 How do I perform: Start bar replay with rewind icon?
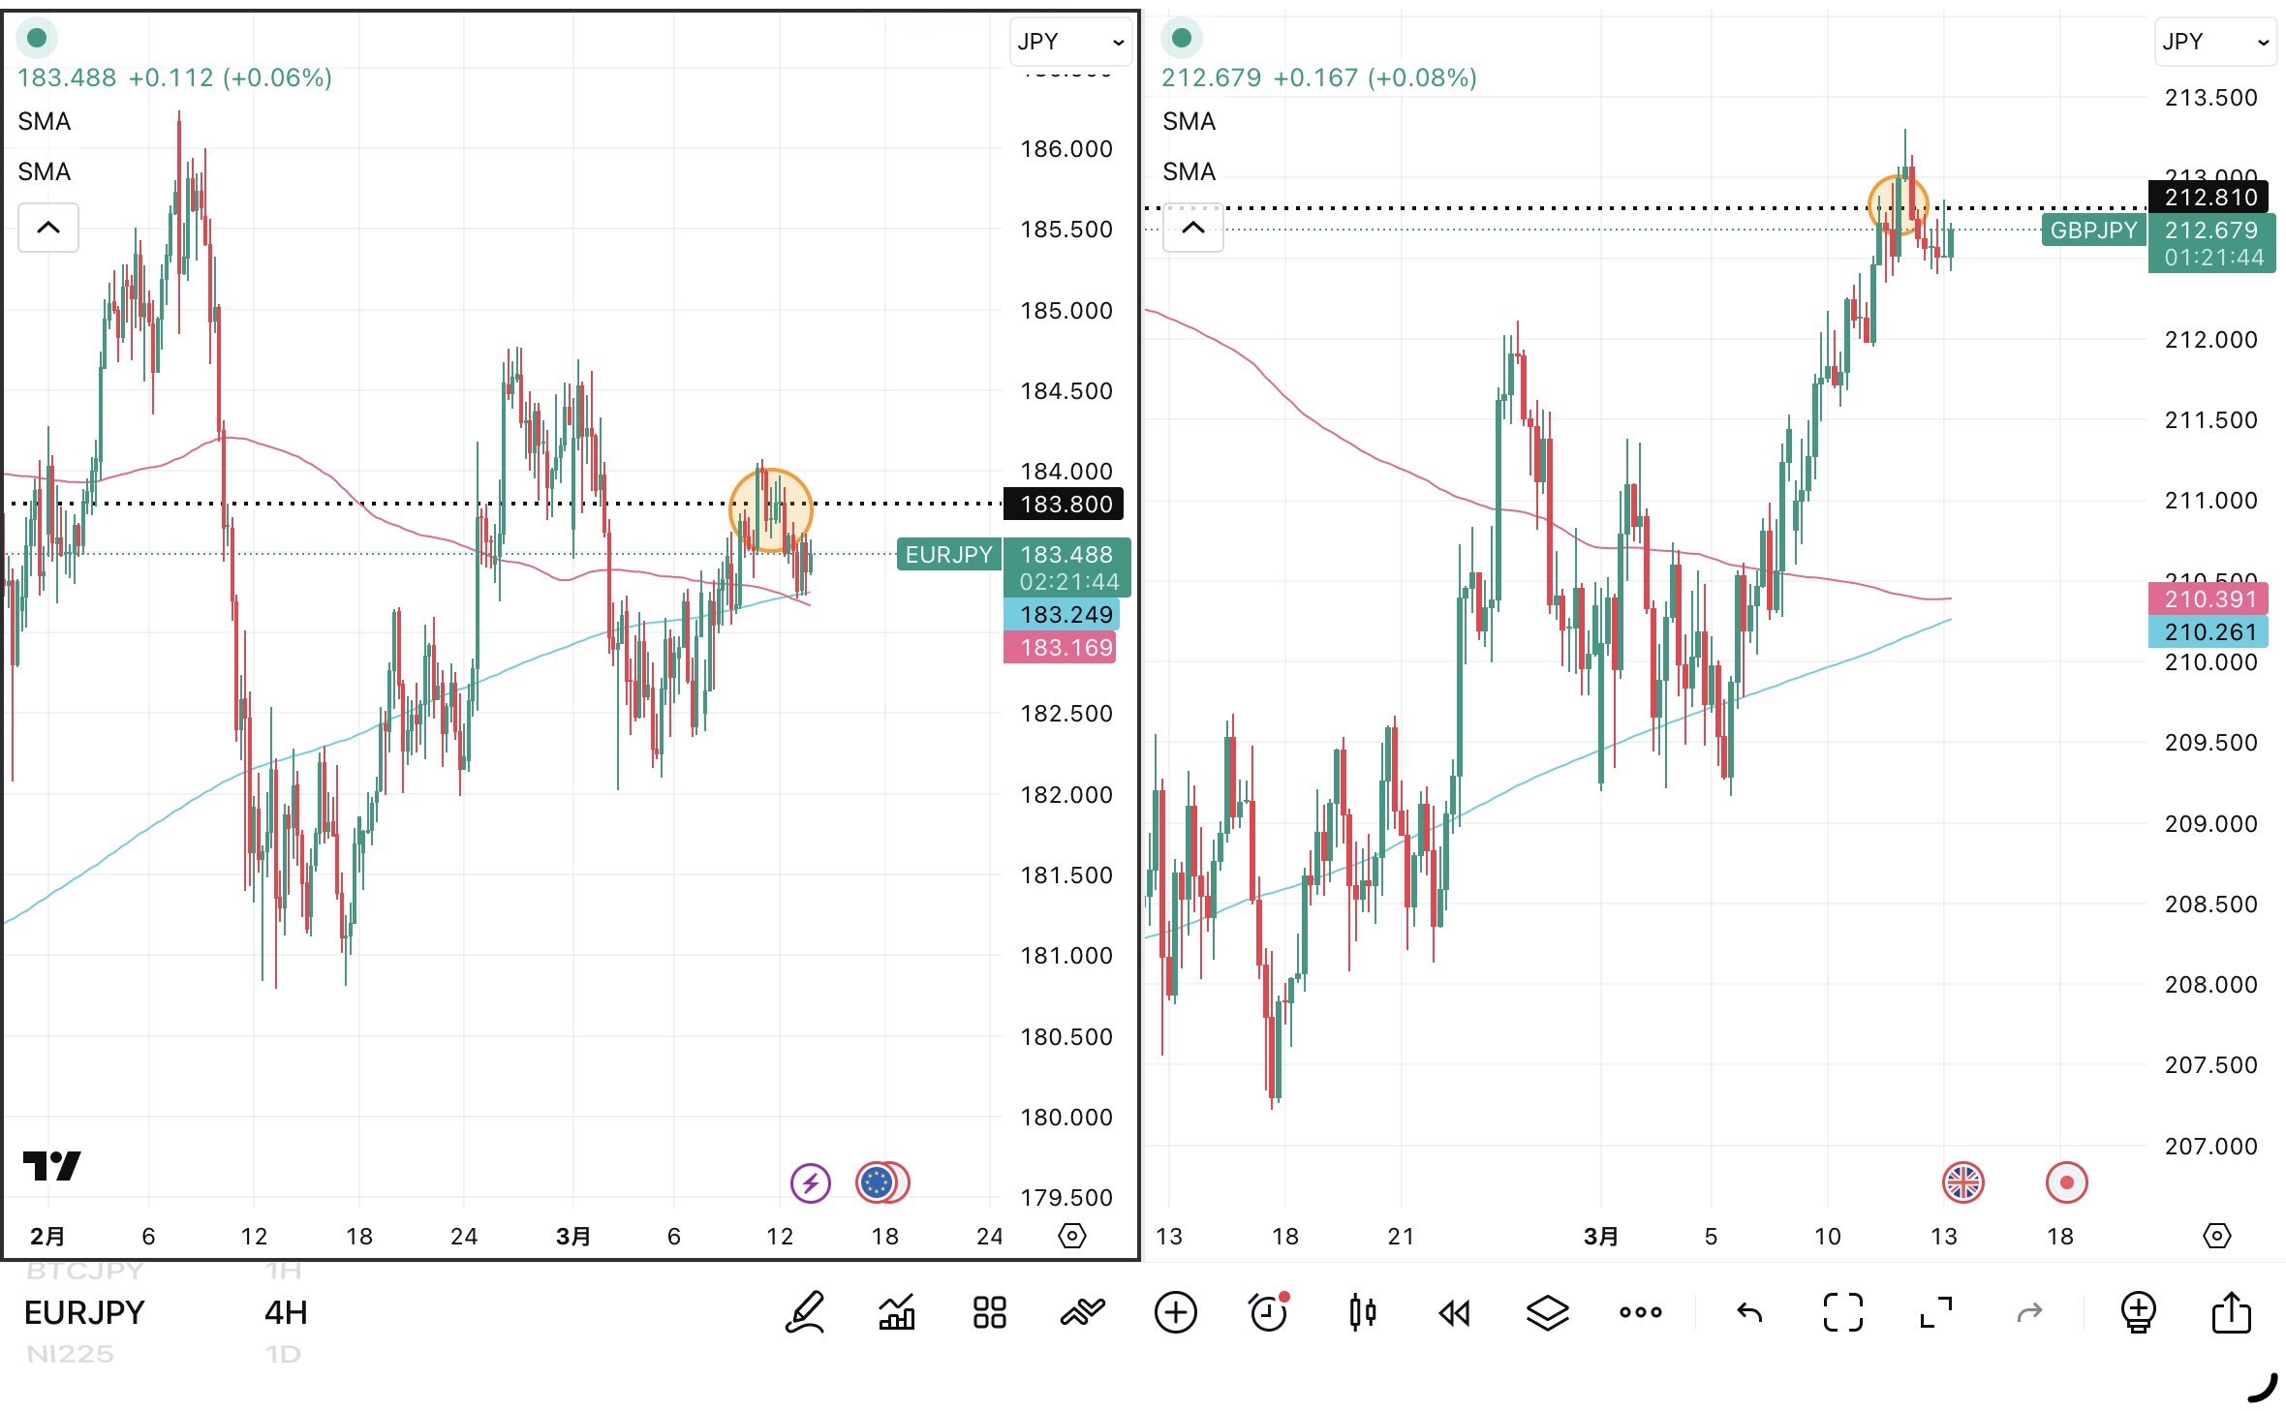[x=1454, y=1312]
